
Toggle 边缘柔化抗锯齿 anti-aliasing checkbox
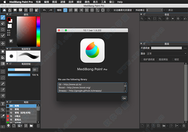[115, 10]
